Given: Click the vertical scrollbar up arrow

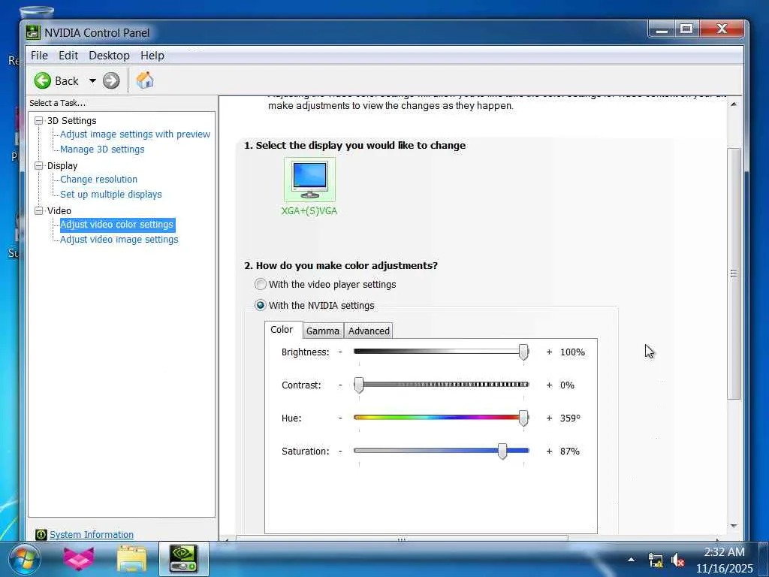Looking at the screenshot, I should pyautogui.click(x=734, y=104).
